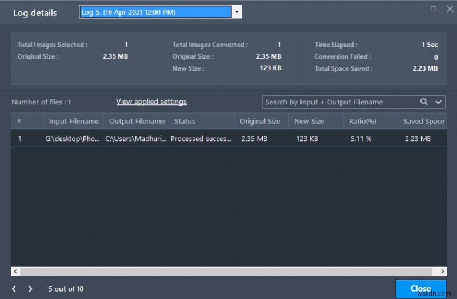Sort by Status column header
The width and height of the screenshot is (457, 299).
pos(202,121)
